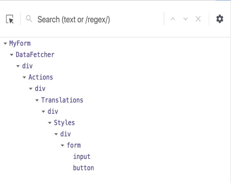
Task: Open DevTools settings gear icon
Action: pos(220,19)
